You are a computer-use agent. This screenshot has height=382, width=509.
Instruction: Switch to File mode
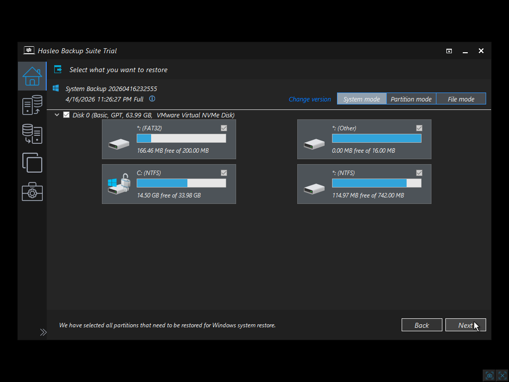[461, 98]
